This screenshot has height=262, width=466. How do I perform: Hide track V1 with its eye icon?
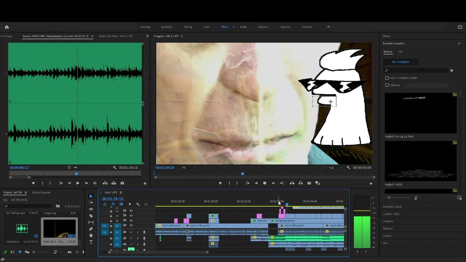[x=131, y=226]
